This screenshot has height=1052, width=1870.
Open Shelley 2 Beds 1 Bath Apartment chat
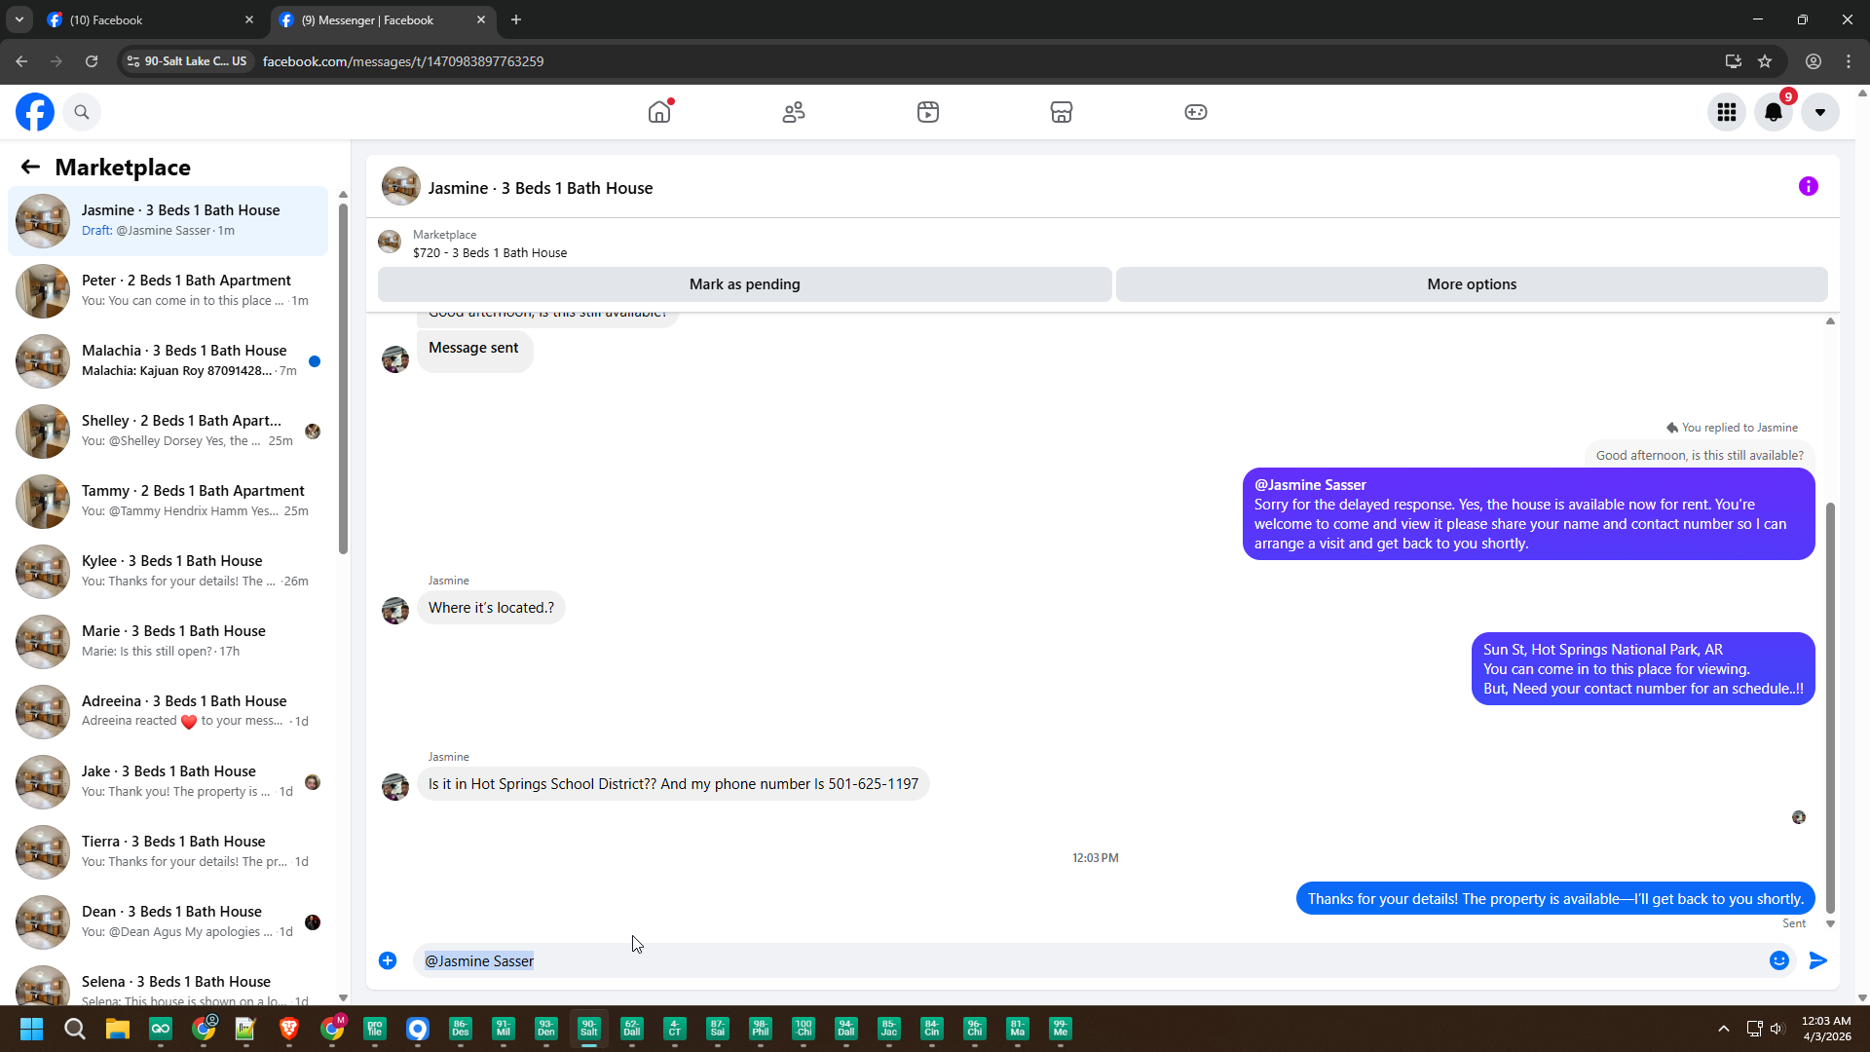pos(168,432)
